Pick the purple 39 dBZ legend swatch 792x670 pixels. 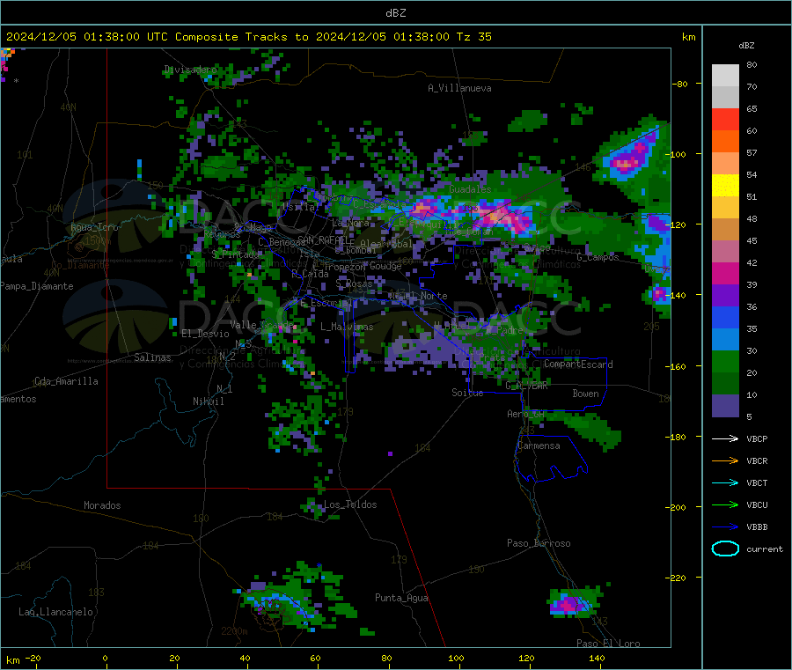pos(725,296)
